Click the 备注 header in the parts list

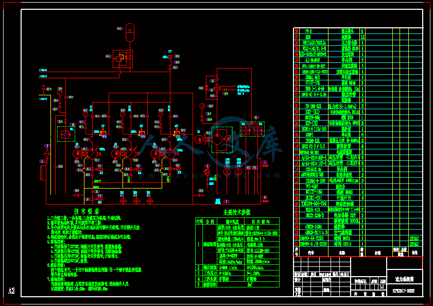[414, 252]
